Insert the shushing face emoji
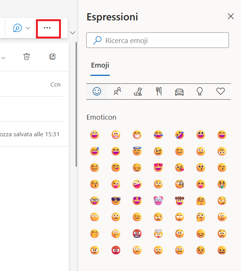 click(116, 234)
